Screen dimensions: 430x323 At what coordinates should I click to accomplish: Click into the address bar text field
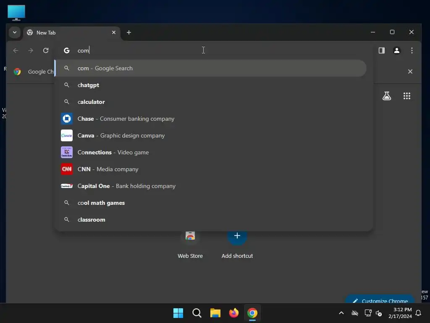click(x=214, y=50)
